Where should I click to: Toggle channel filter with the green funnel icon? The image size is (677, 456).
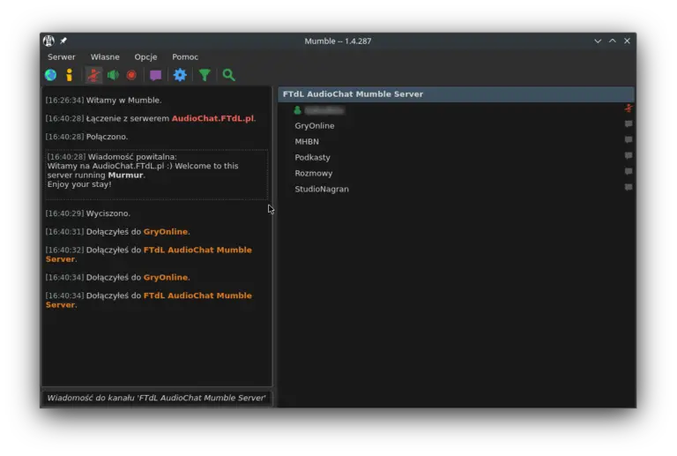click(205, 75)
